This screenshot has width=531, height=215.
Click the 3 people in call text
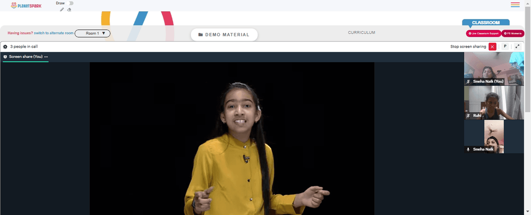tap(24, 47)
